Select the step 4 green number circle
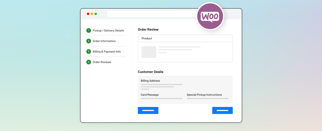This screenshot has width=322, height=131. pyautogui.click(x=89, y=62)
